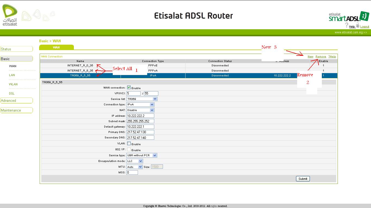
Task: Click Remove WAN connection link
Action: point(321,57)
